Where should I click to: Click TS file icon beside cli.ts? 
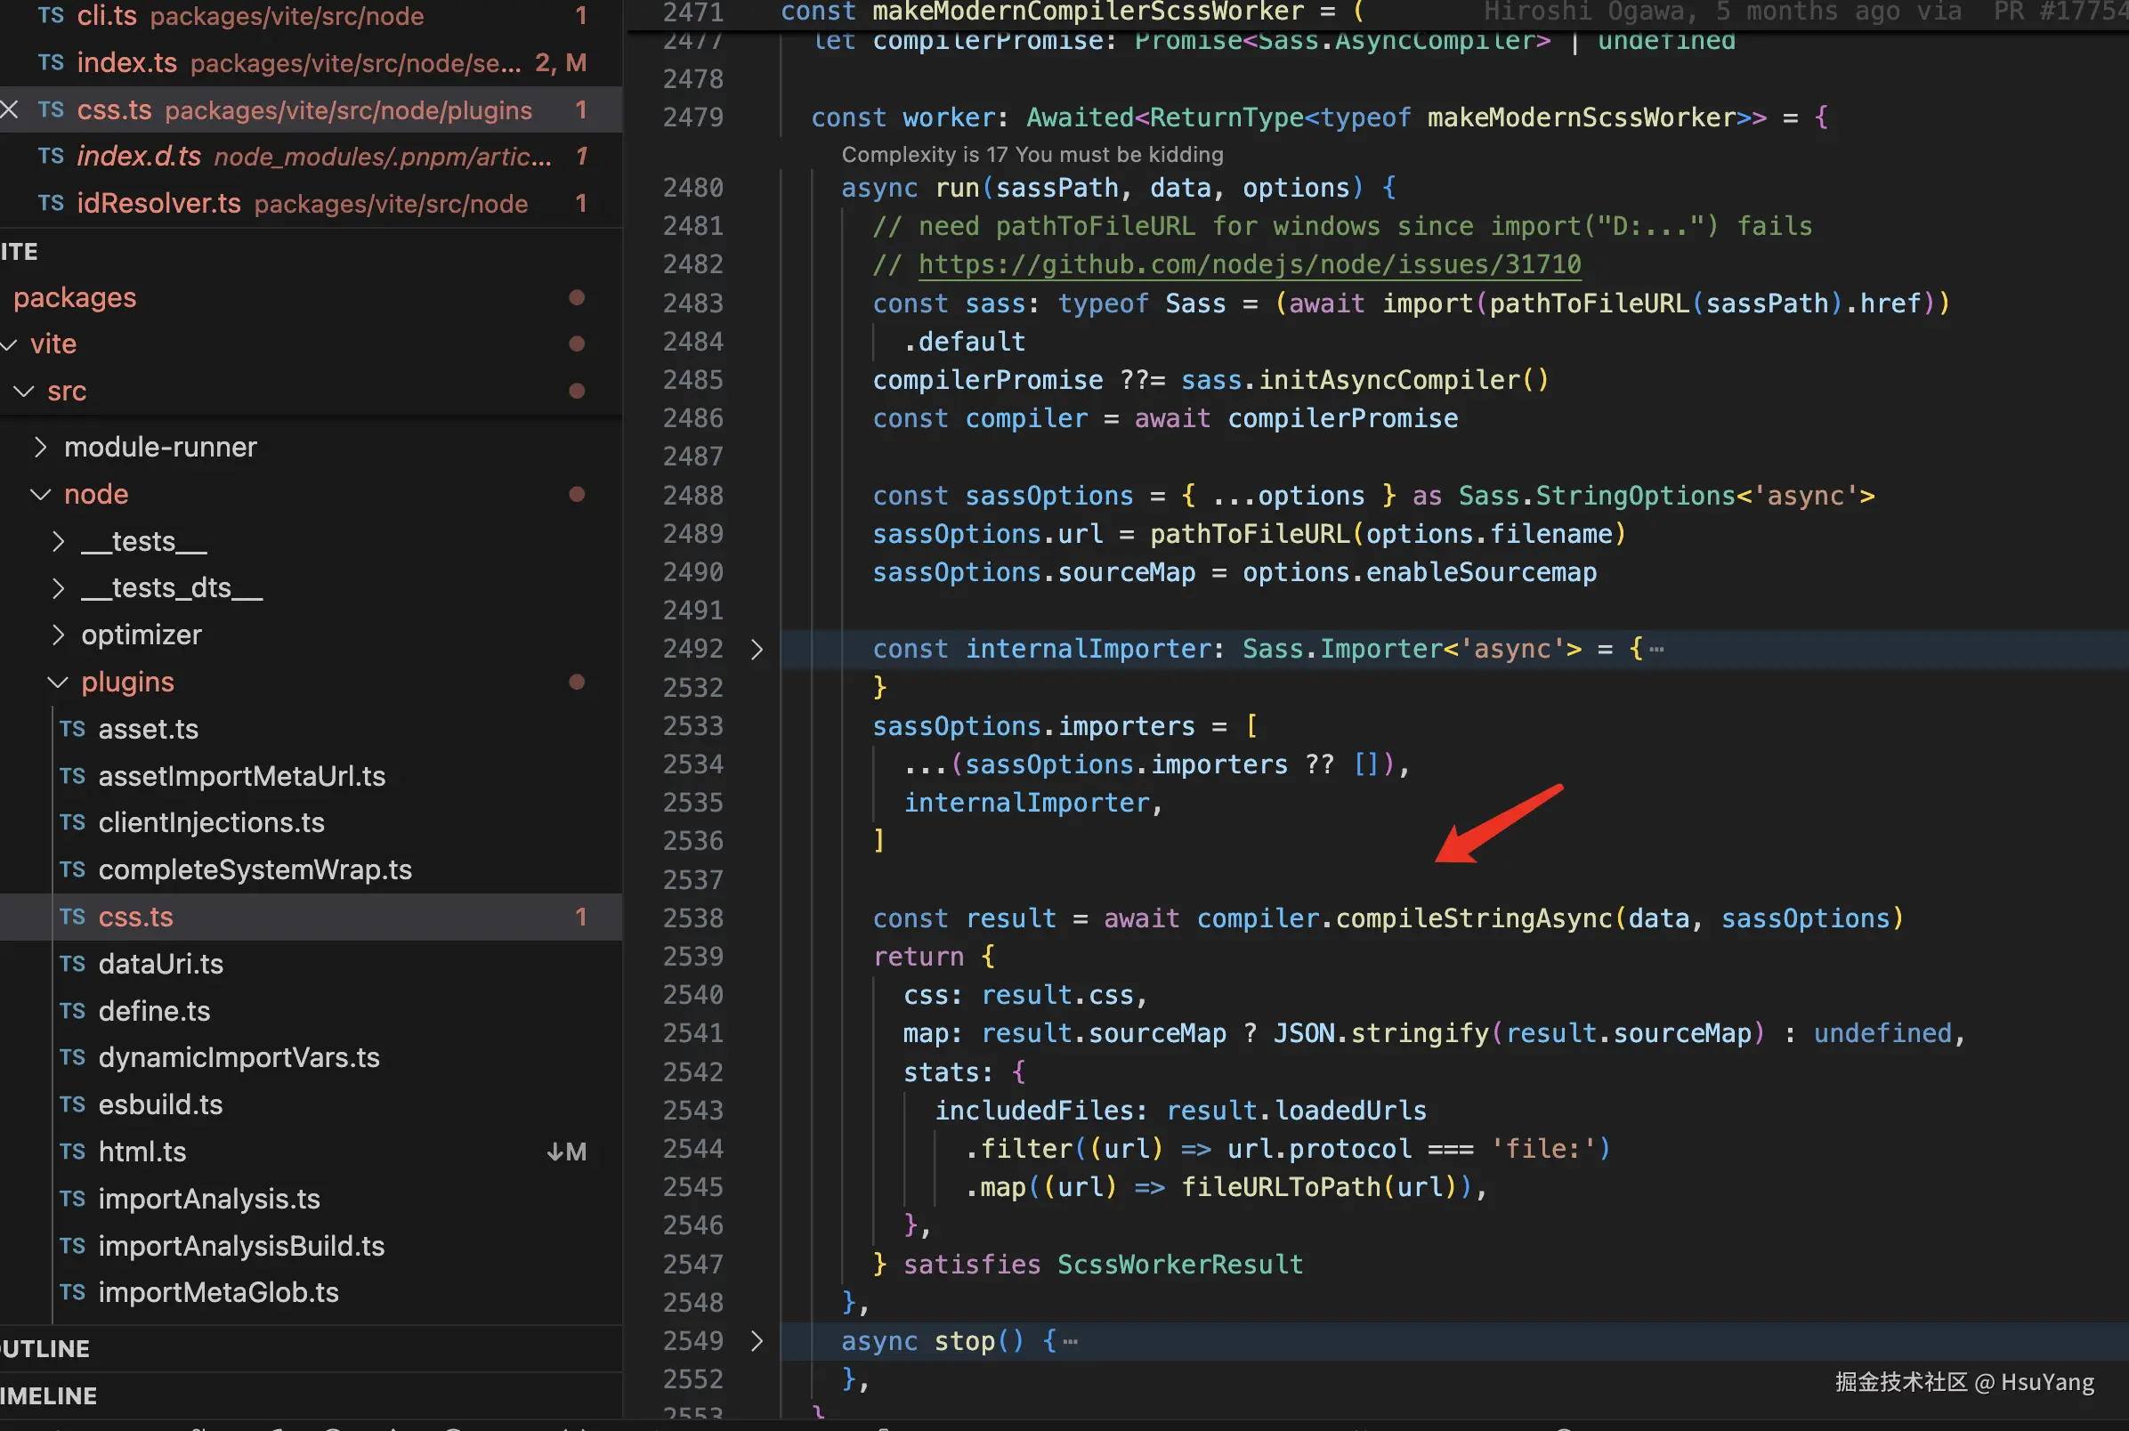click(x=51, y=15)
